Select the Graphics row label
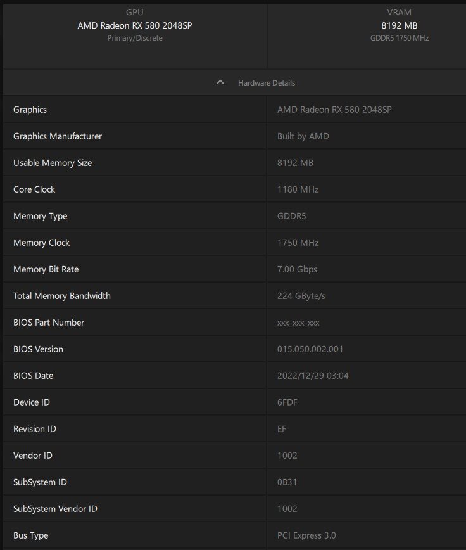This screenshot has height=550, width=466. pyautogui.click(x=30, y=110)
